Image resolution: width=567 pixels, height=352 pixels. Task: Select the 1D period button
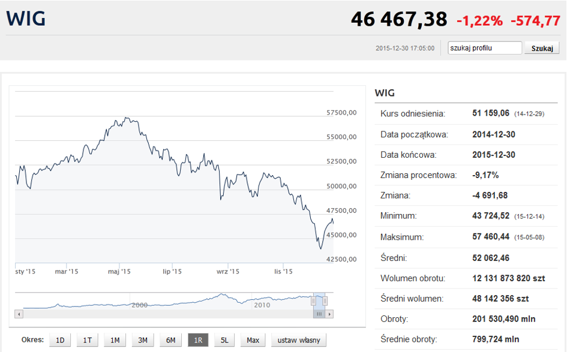[x=60, y=340]
